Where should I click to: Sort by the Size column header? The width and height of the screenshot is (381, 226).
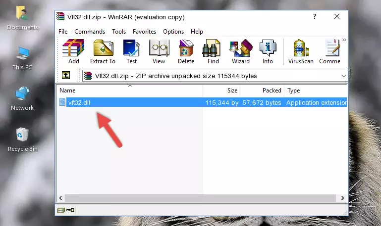point(221,90)
